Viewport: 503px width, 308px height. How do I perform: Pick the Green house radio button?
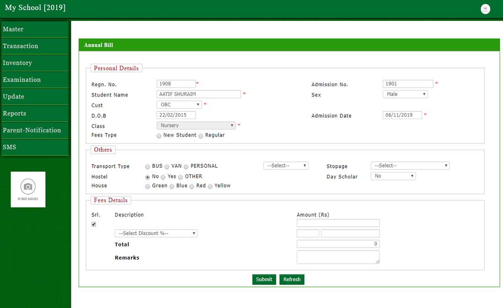(148, 187)
